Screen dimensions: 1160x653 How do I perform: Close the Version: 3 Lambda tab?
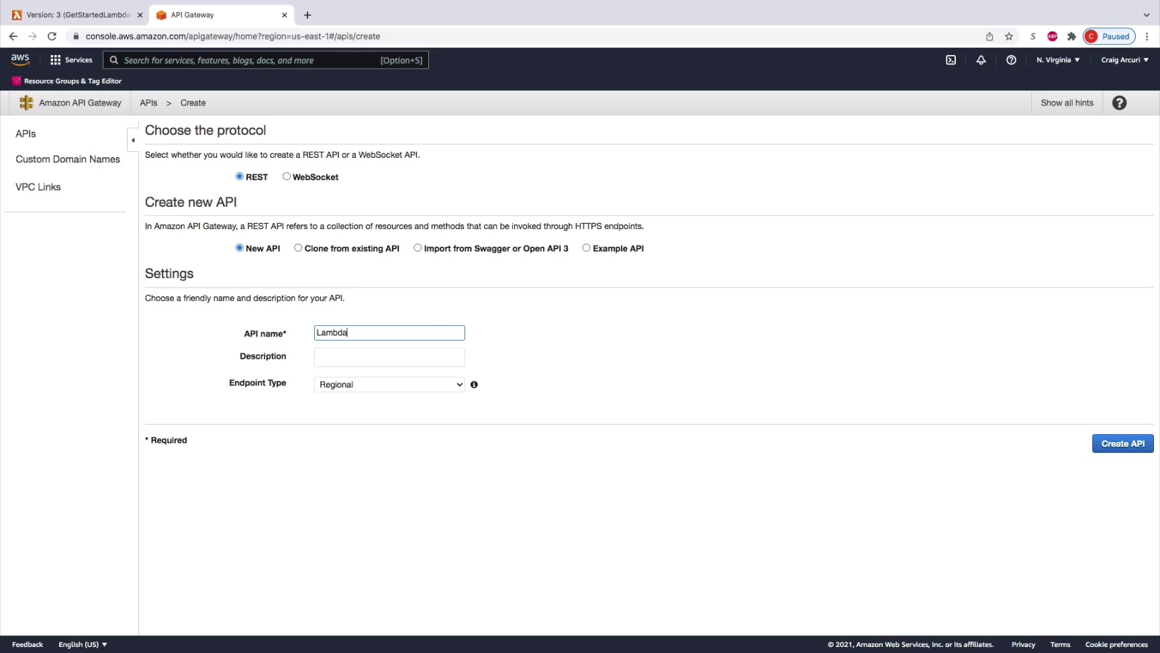click(140, 15)
